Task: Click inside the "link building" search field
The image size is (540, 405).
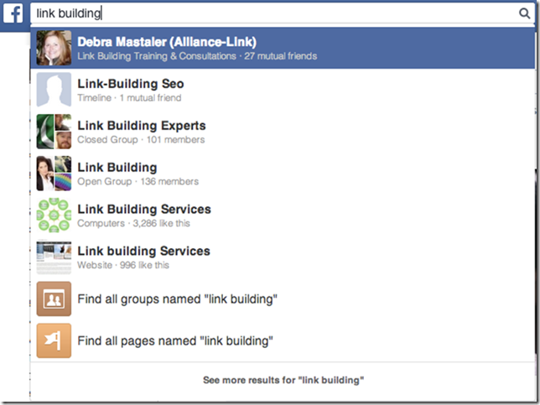Action: [268, 13]
